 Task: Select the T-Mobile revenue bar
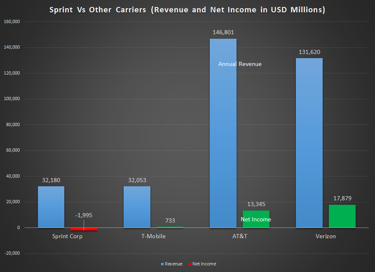tap(137, 207)
